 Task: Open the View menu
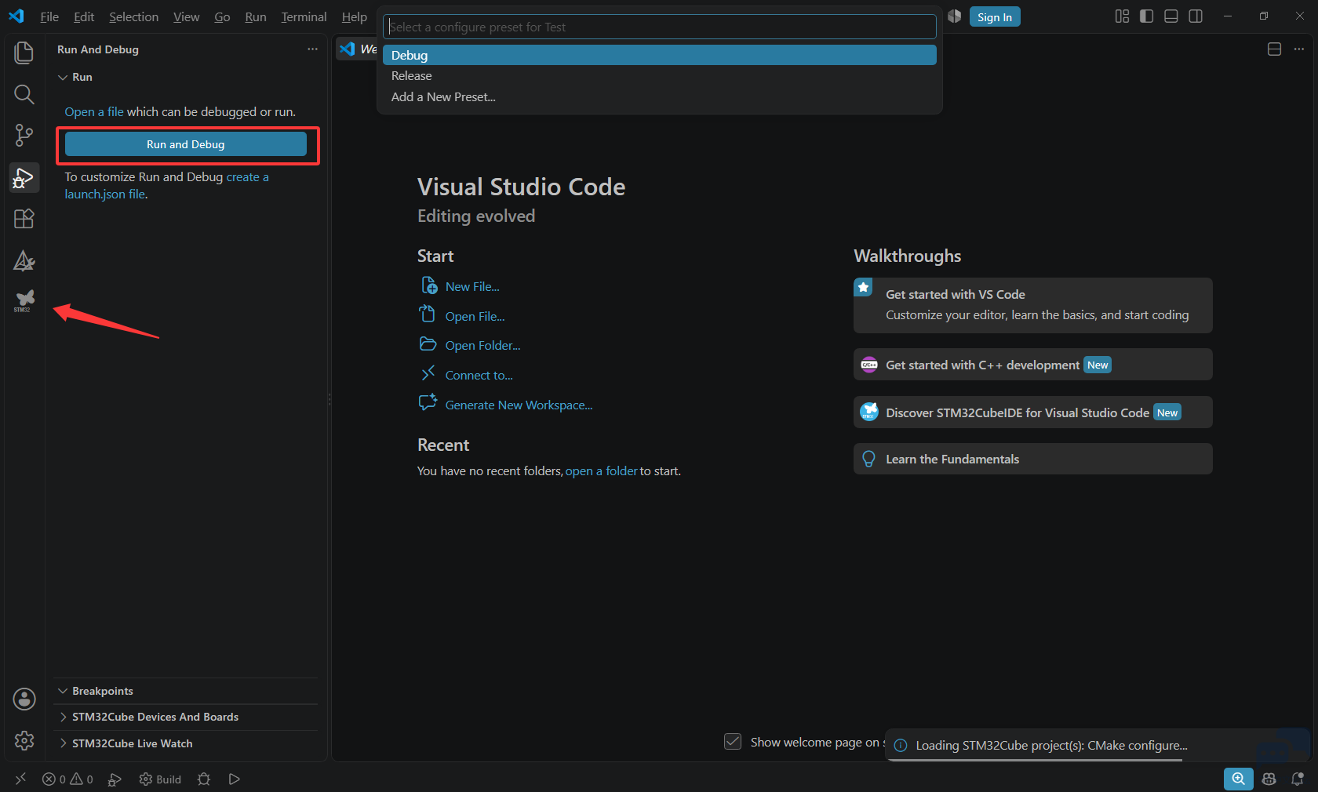tap(186, 16)
